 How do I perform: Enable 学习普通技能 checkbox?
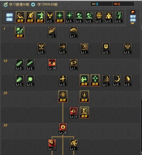click(x=5, y=5)
